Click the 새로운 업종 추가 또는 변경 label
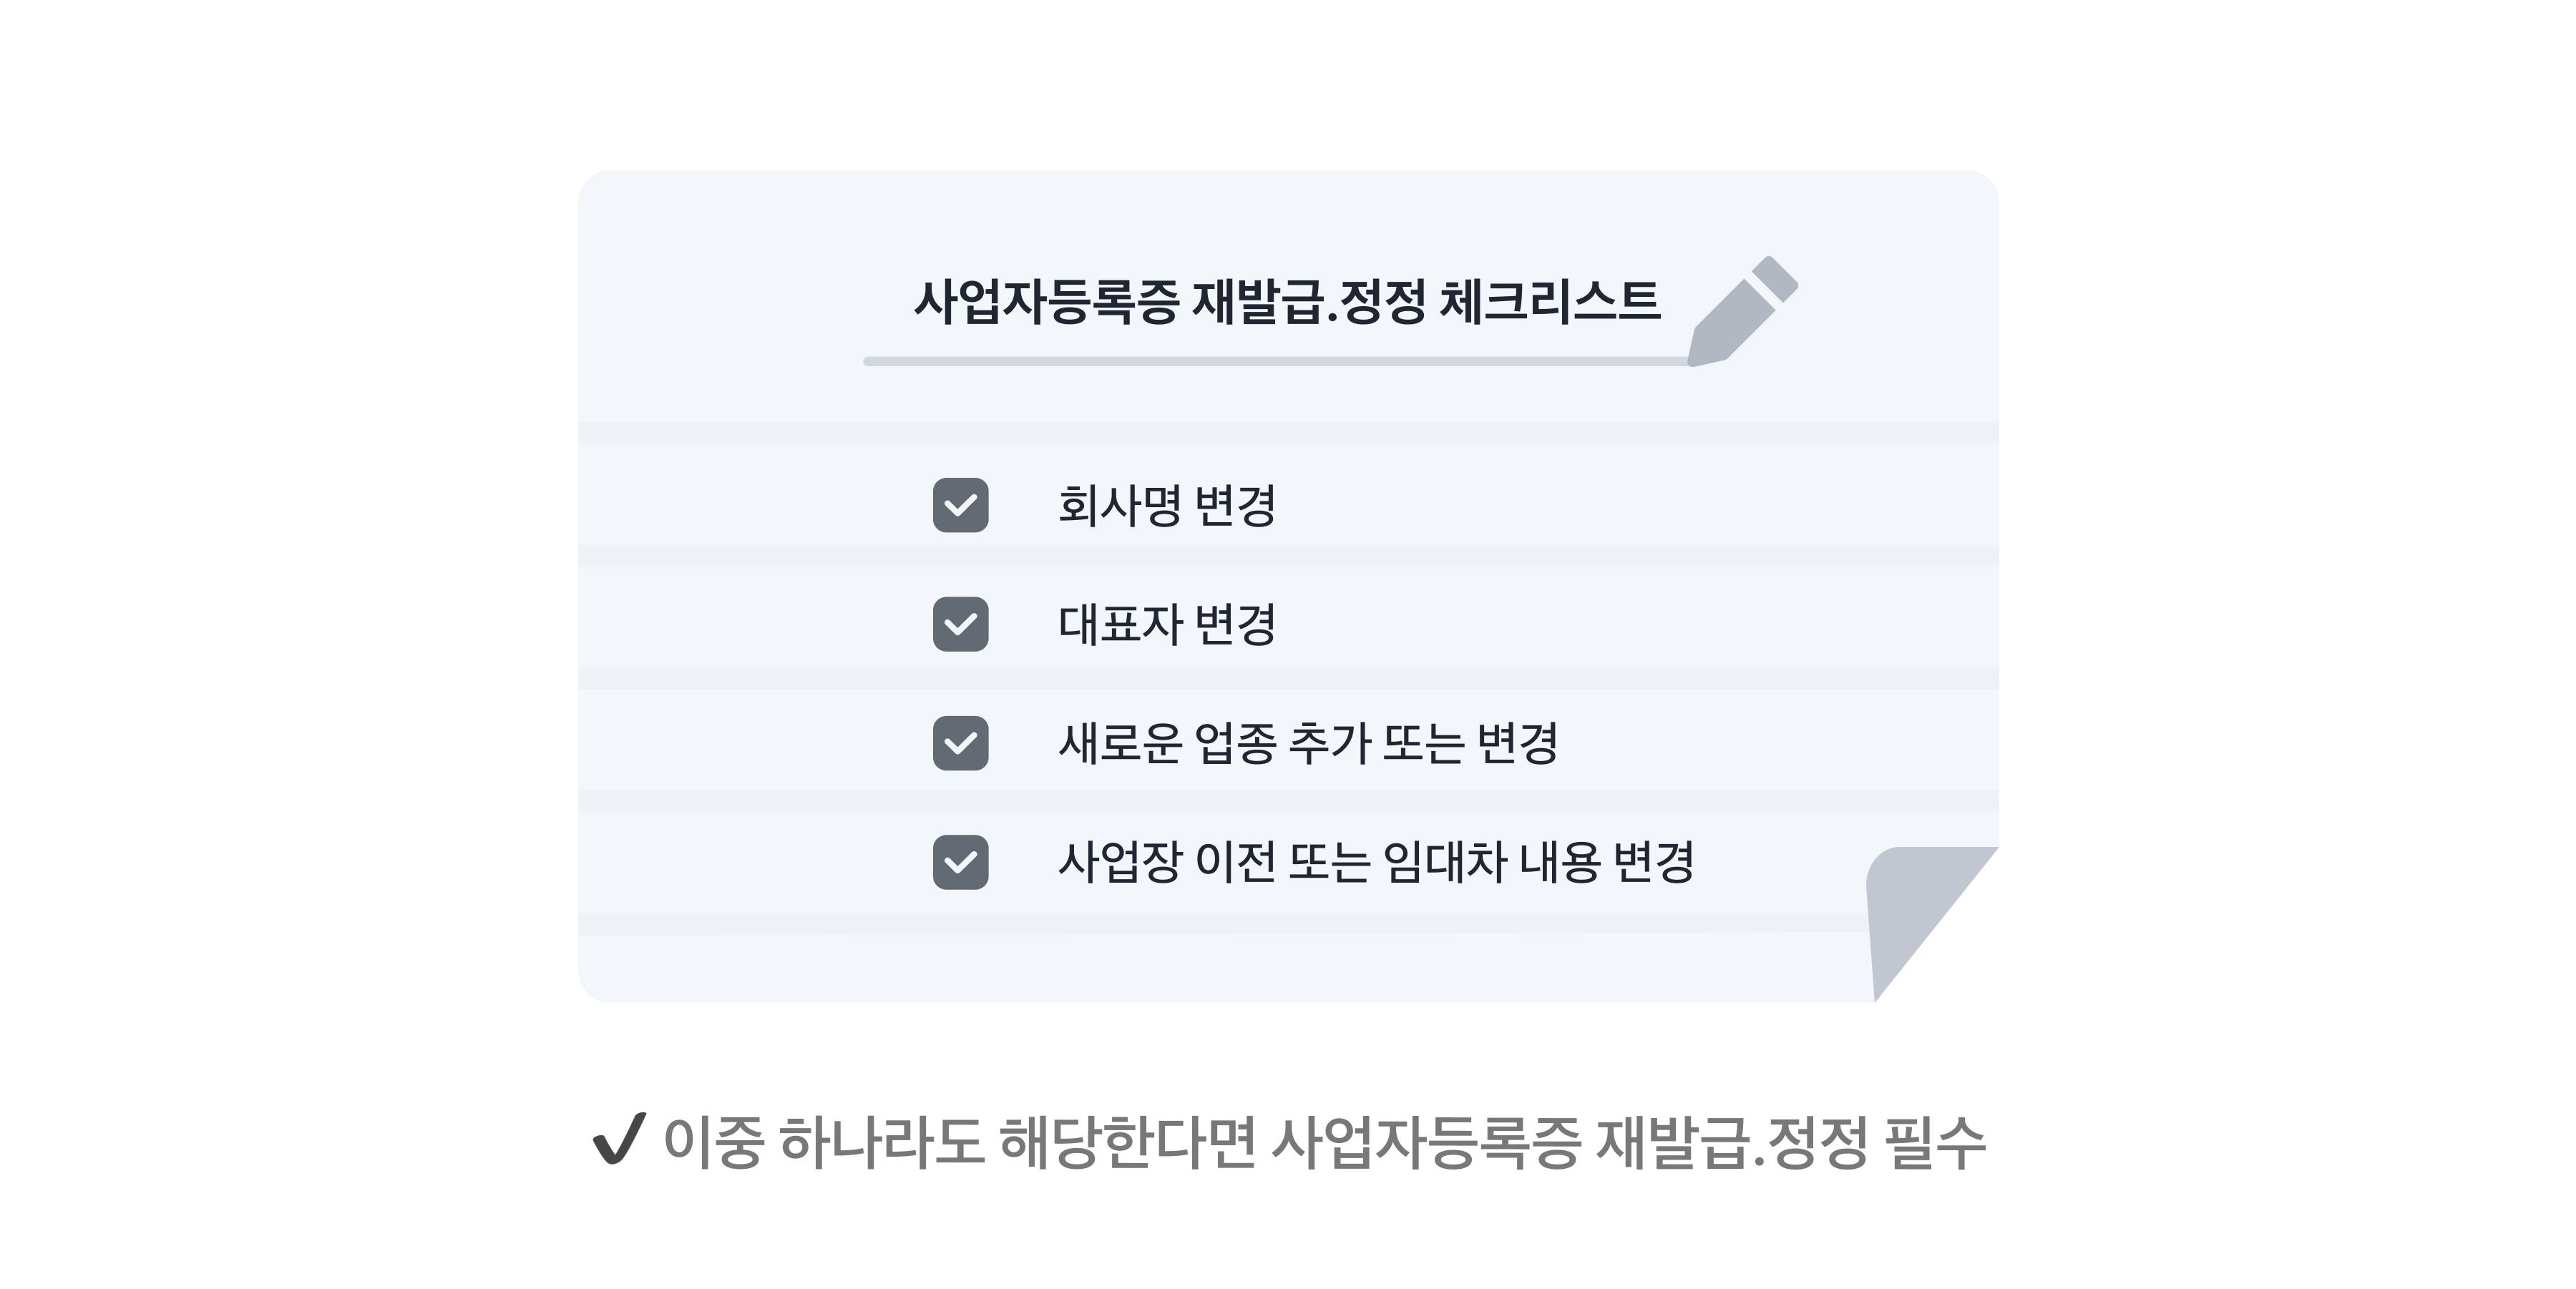2576x1289 pixels. pyautogui.click(x=1308, y=743)
